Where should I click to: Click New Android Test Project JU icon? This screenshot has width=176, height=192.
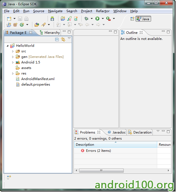tap(69, 19)
